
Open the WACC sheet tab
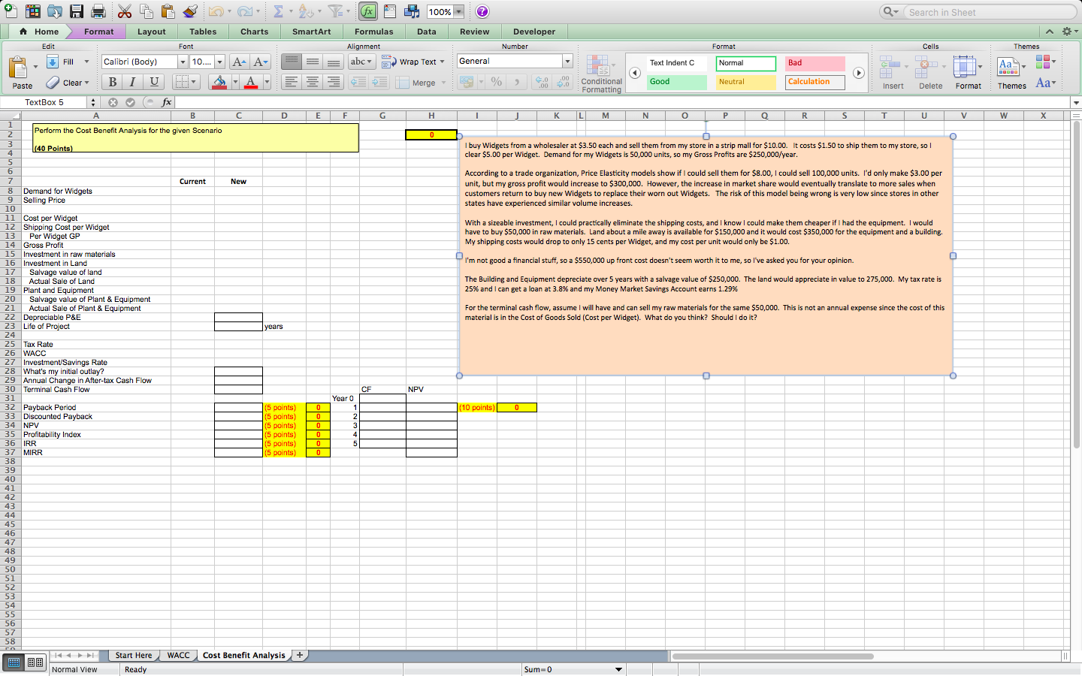click(177, 655)
